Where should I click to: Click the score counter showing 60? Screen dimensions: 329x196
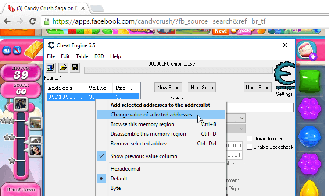click(x=21, y=90)
